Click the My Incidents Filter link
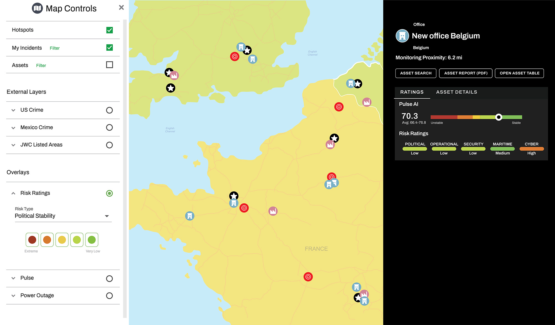This screenshot has height=325, width=555. point(55,48)
